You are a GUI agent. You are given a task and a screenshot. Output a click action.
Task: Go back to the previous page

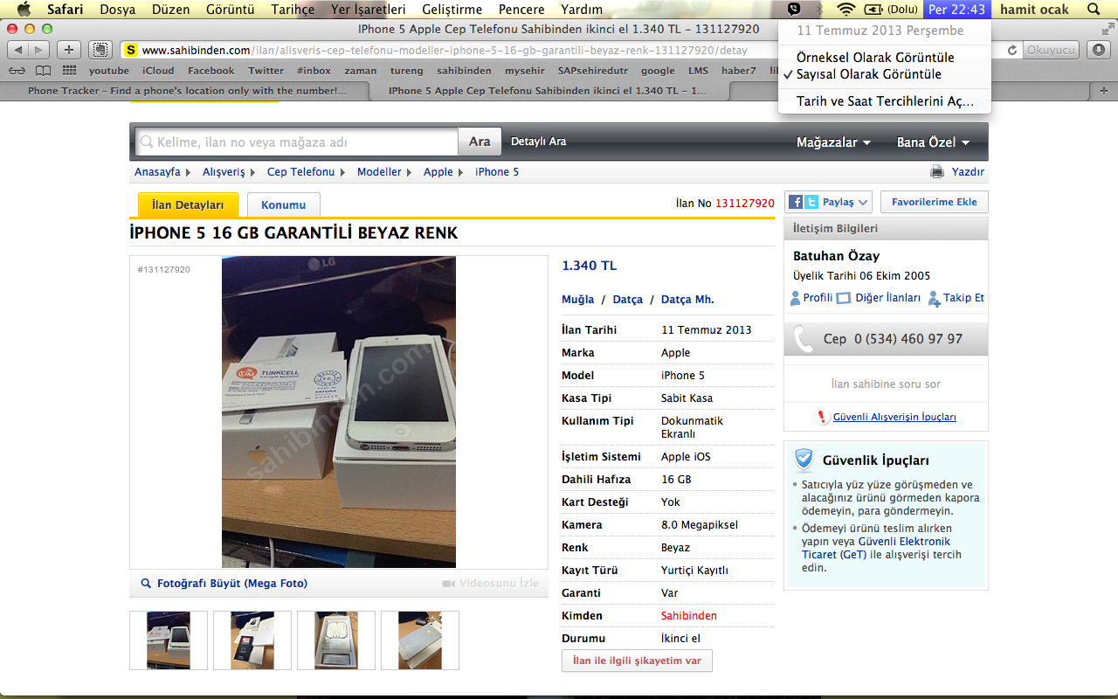coord(19,50)
